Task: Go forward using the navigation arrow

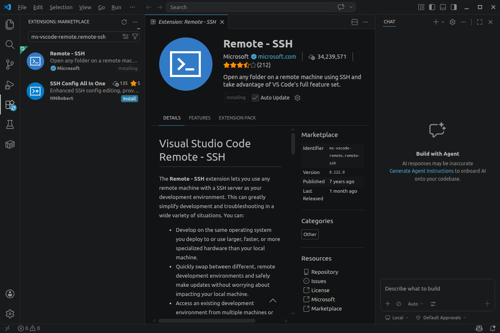Action: [160, 7]
